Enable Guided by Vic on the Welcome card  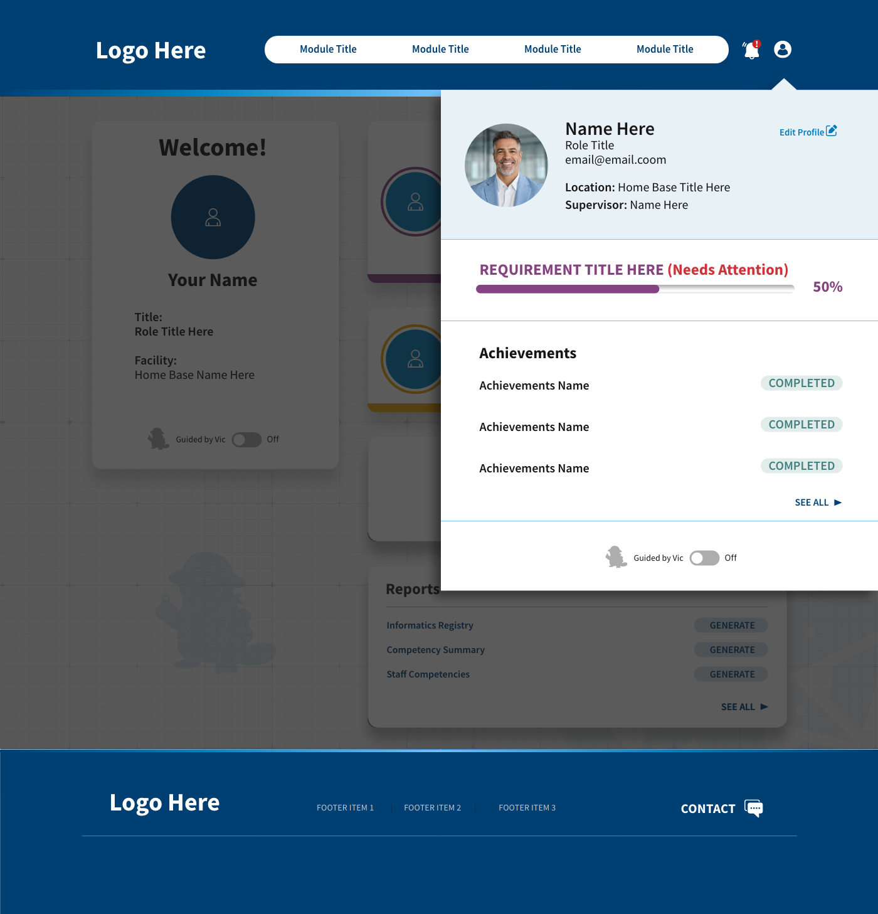click(246, 440)
